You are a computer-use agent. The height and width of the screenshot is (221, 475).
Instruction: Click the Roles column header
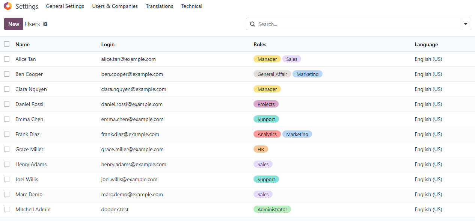tap(260, 44)
